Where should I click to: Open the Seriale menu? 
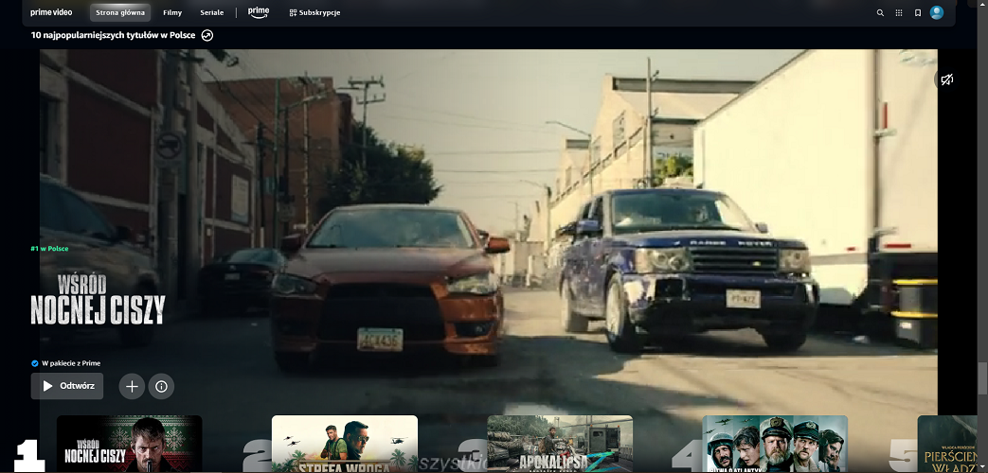pyautogui.click(x=212, y=13)
